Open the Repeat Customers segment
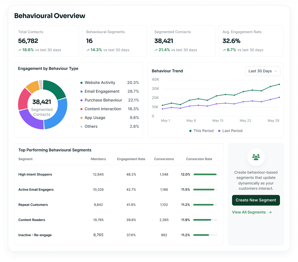The image size is (298, 262). (33, 205)
